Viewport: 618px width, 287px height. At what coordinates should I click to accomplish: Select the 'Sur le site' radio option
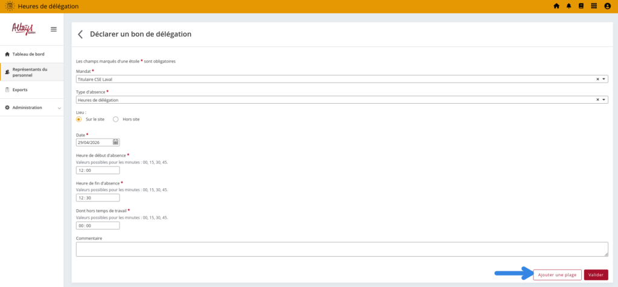(79, 119)
